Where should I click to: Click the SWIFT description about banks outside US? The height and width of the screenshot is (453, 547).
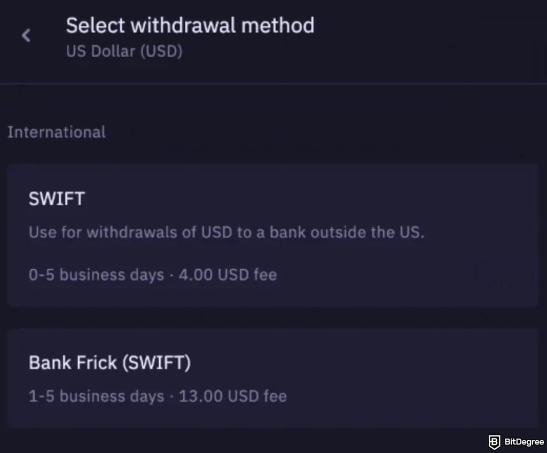point(226,232)
